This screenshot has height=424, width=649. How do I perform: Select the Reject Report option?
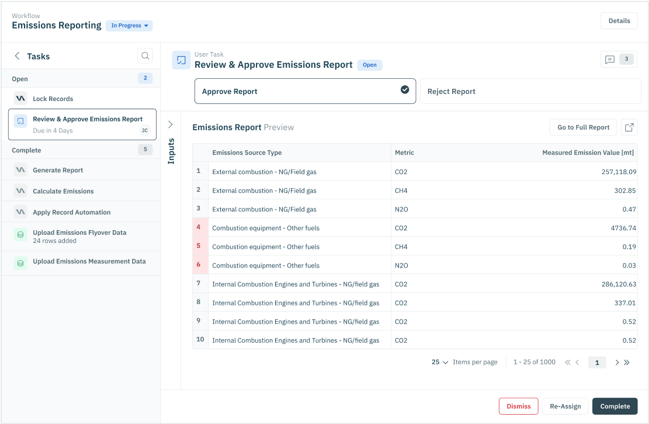coord(530,91)
